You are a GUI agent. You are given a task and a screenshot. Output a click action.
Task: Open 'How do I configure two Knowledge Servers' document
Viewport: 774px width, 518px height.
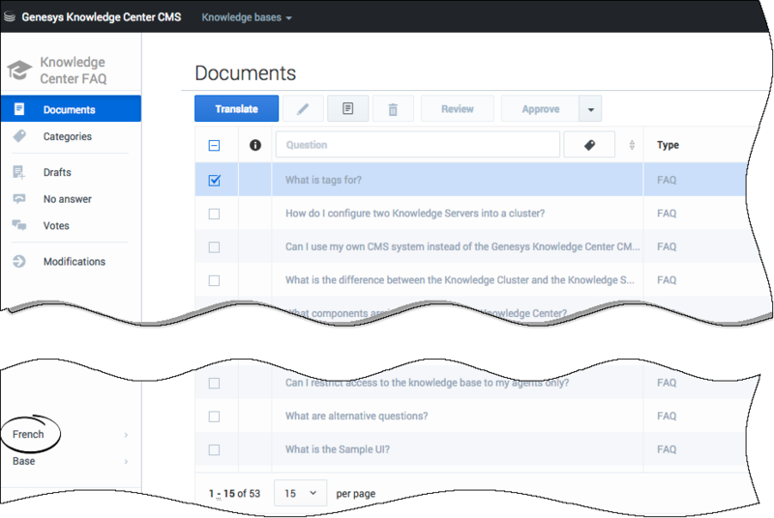click(x=415, y=214)
